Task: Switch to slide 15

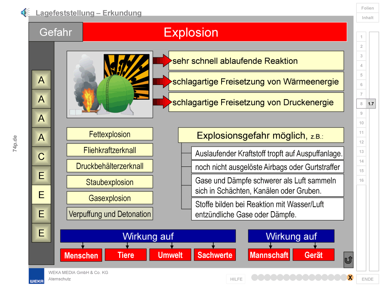Action: (x=361, y=171)
